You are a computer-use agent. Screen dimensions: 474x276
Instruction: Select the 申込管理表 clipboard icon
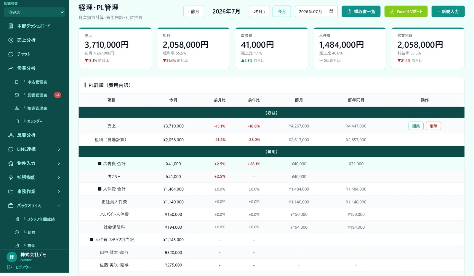pyautogui.click(x=17, y=82)
